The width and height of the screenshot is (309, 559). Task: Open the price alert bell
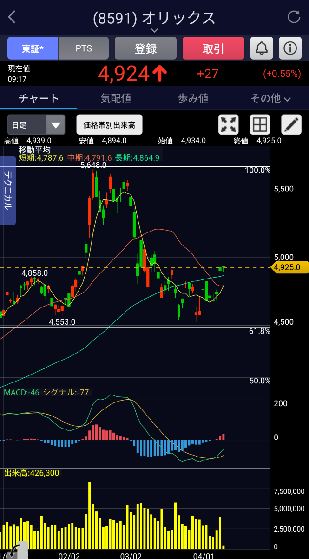pyautogui.click(x=262, y=48)
